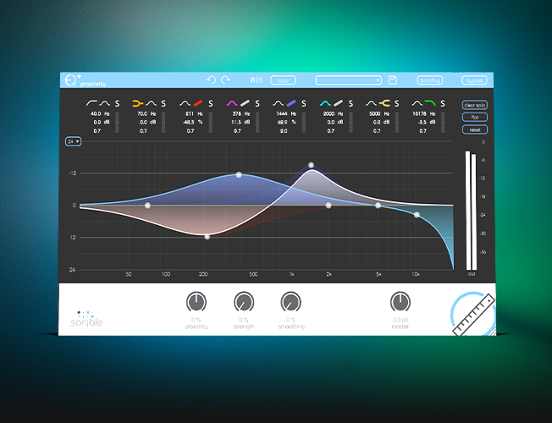Image resolution: width=552 pixels, height=423 pixels.
Task: Solo the 2000 Hz band
Action: click(x=351, y=104)
